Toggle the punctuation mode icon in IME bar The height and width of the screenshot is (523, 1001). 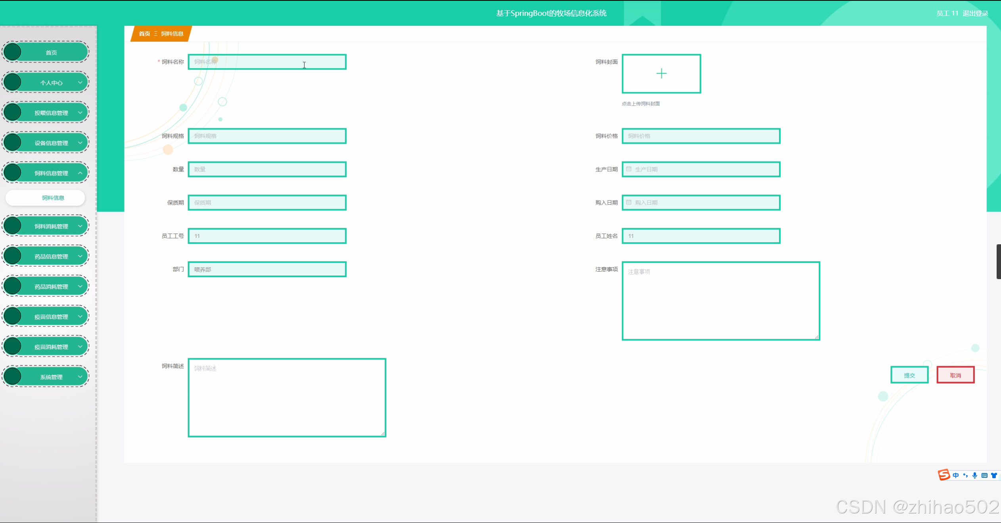[x=965, y=475]
